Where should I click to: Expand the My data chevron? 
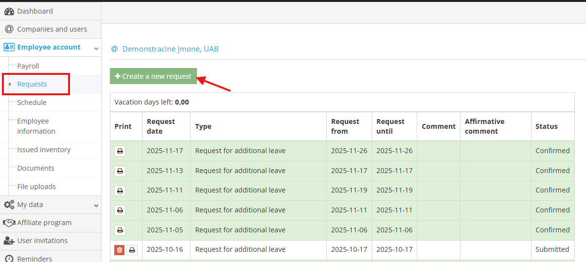tap(96, 206)
